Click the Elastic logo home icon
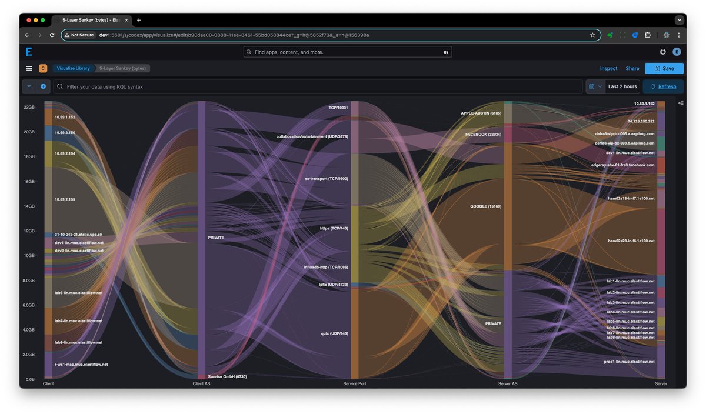This screenshot has height=414, width=706. pos(29,52)
